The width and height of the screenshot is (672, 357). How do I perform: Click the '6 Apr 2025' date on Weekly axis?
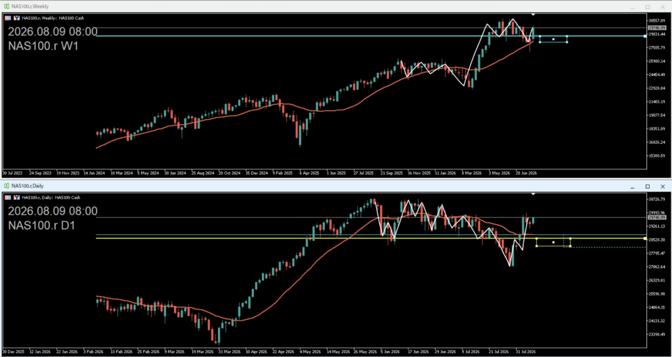tap(309, 173)
